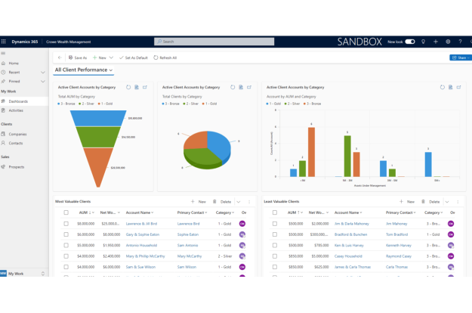Expand the Recent section in sidebar
Image resolution: width=472 pixels, height=313 pixels.
tap(43, 73)
